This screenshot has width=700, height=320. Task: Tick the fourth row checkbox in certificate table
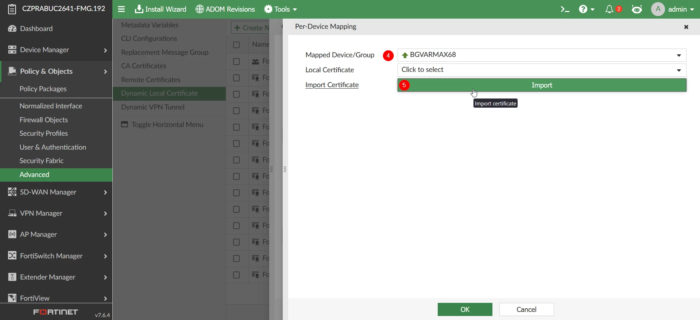236,111
